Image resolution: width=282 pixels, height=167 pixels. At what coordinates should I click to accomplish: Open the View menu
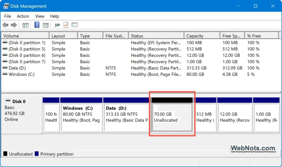[40, 16]
